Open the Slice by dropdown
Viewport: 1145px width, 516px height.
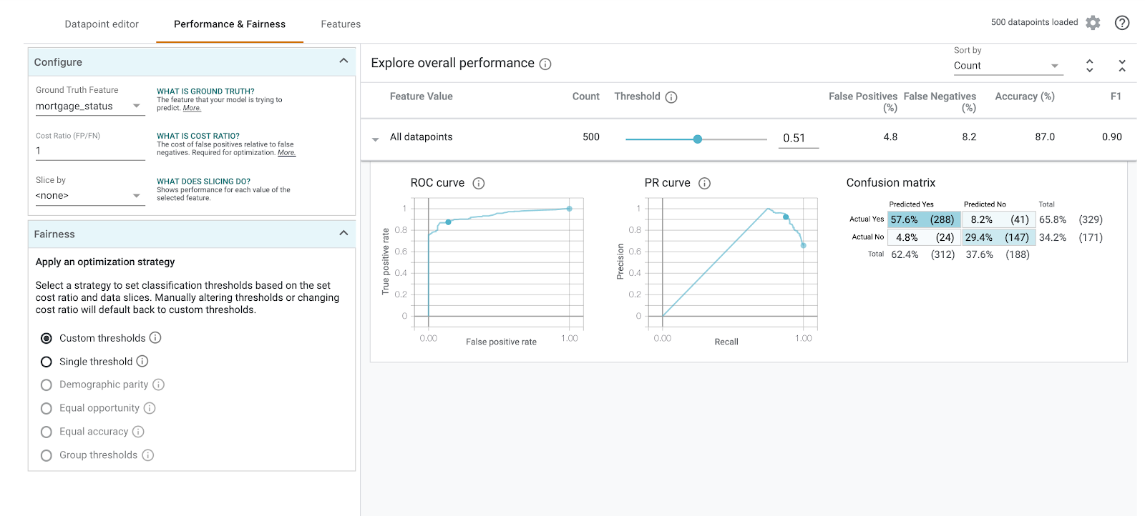(x=90, y=196)
